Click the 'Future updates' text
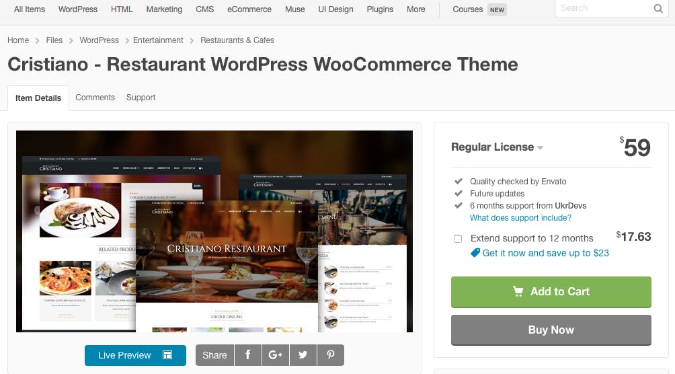Screen dimensions: 675x374 (x=498, y=194)
